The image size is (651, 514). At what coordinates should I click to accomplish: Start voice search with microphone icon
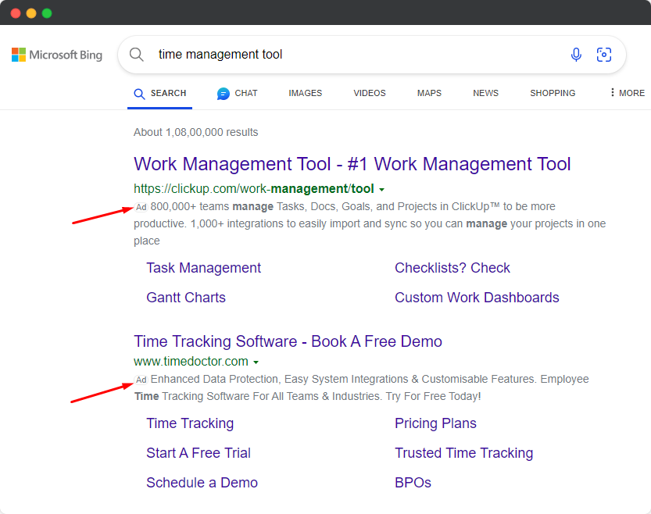pyautogui.click(x=576, y=55)
